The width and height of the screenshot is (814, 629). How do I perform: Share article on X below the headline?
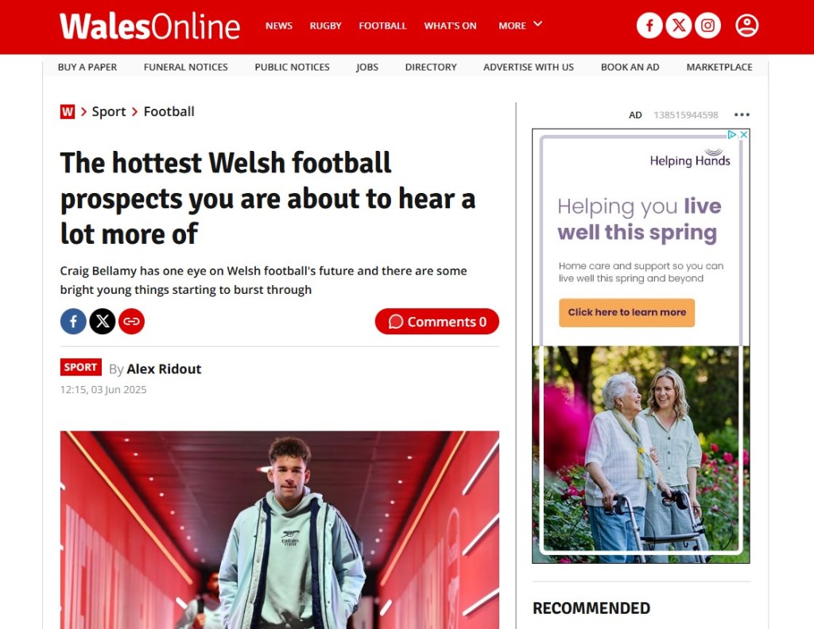coord(103,322)
